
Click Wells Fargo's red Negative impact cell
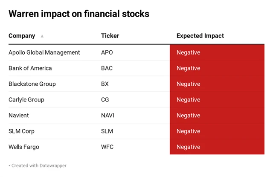[217, 147]
